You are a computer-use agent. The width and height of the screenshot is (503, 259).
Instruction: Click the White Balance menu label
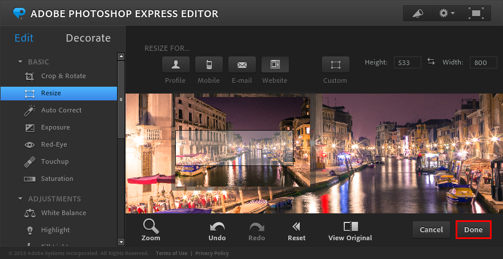pyautogui.click(x=63, y=213)
